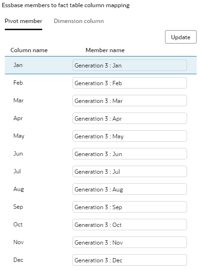Select the Feb column name cell

(x=18, y=83)
